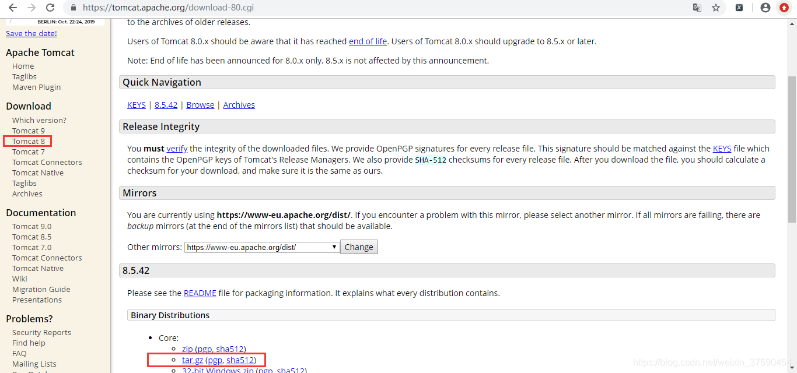Open the sha512 checksum for tar.gz
This screenshot has height=373, width=797.
(240, 361)
